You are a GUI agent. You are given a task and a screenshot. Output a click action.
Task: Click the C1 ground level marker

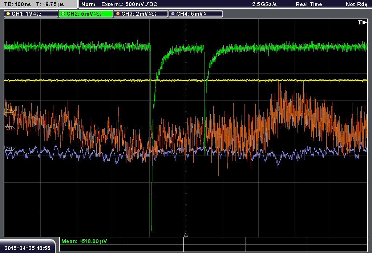tap(10, 110)
